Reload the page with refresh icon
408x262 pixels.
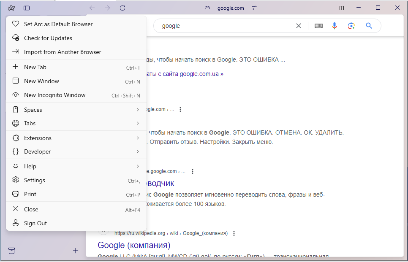[x=122, y=8]
